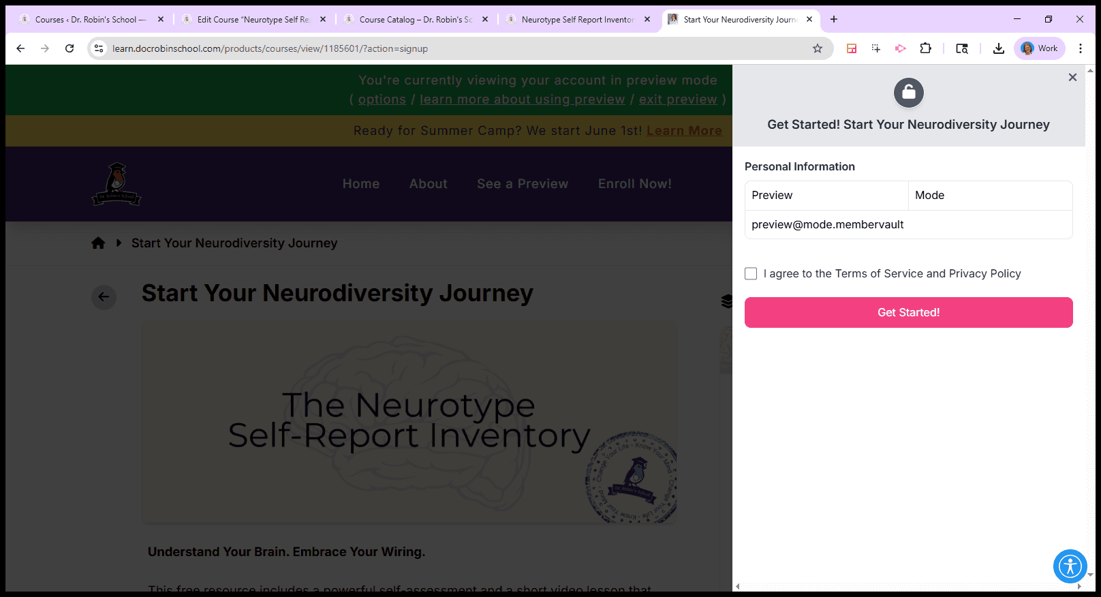Agree to Terms of Service checkbox
This screenshot has height=597, width=1101.
coord(751,273)
